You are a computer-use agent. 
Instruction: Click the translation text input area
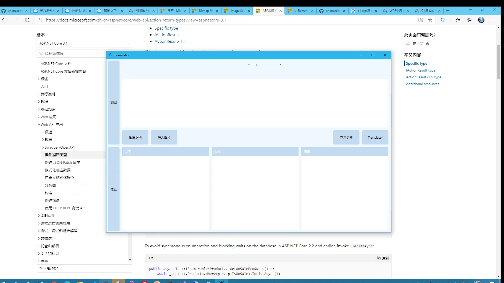tap(255, 103)
